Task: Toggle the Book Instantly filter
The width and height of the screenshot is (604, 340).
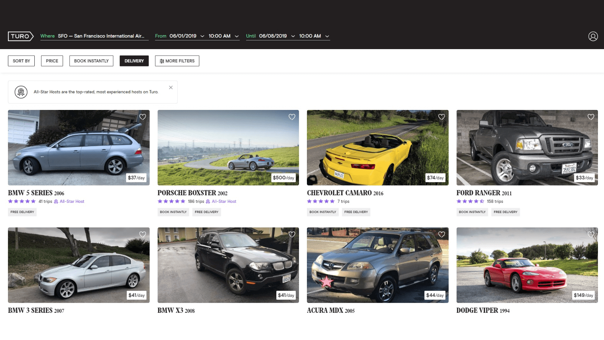Action: (91, 61)
